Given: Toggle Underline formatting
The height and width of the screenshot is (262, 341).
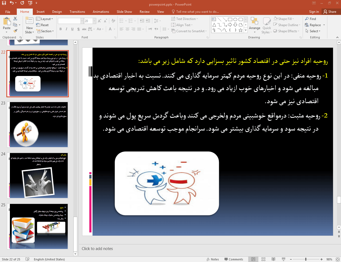Looking at the screenshot, I should coord(72,29).
